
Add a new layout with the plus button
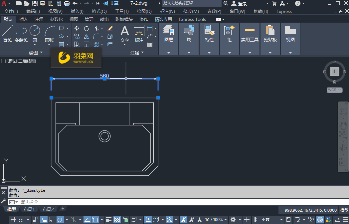(x=63, y=209)
